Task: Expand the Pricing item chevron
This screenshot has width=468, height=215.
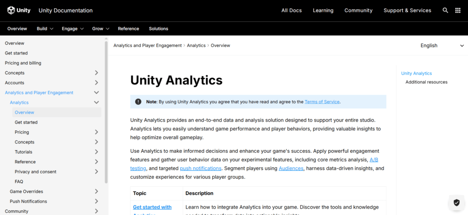Action: click(96, 132)
